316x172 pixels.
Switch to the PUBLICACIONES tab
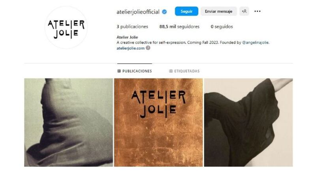point(135,71)
